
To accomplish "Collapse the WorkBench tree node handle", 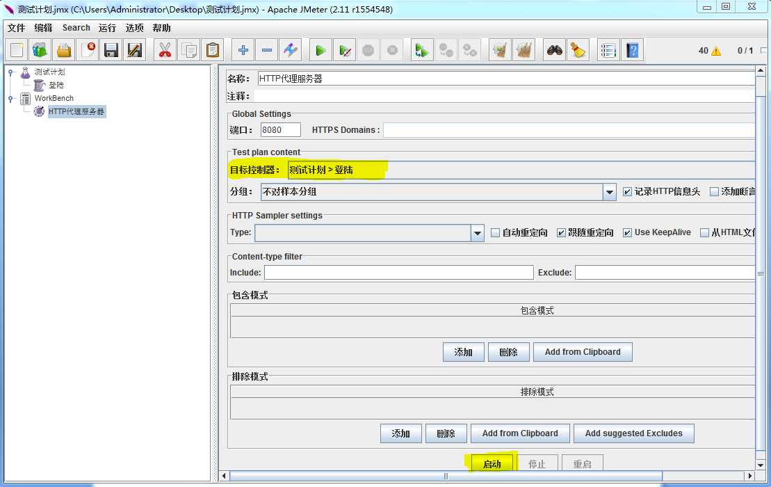I will (11, 99).
